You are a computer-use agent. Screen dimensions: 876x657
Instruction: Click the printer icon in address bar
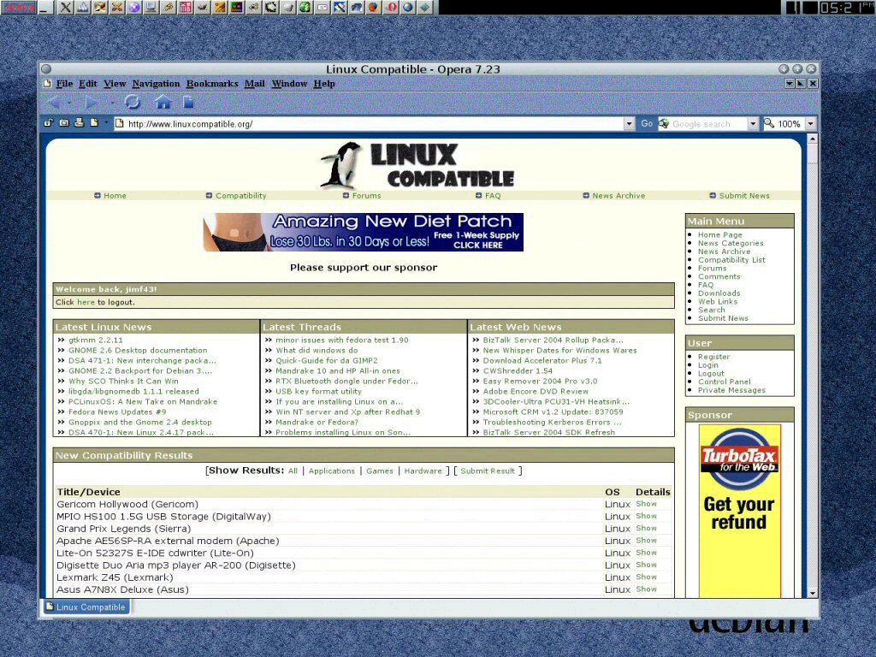click(79, 123)
